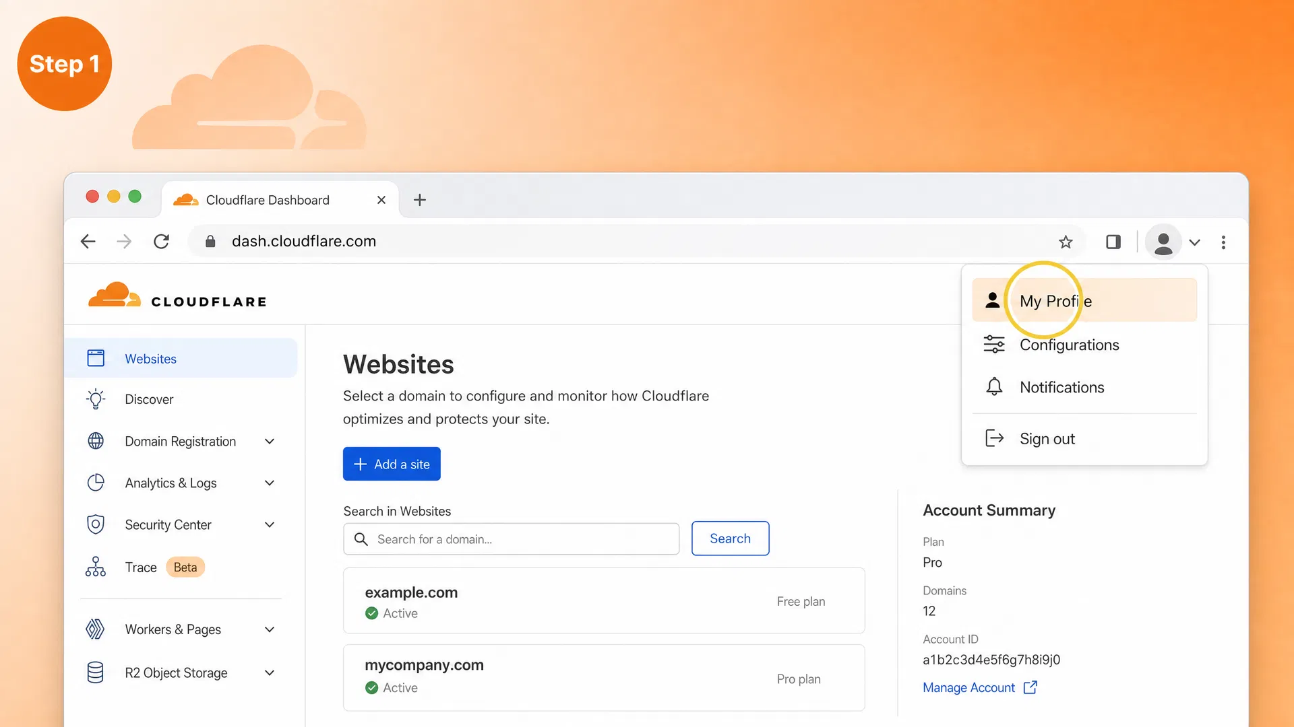Open Trace sidebar item
The image size is (1294, 727).
click(182, 567)
